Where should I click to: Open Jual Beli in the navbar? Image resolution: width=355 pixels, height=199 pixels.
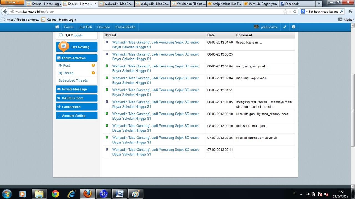click(x=85, y=27)
